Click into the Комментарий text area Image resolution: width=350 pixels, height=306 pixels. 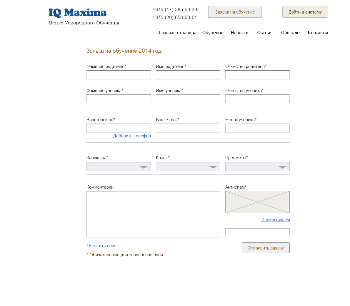pos(153,214)
